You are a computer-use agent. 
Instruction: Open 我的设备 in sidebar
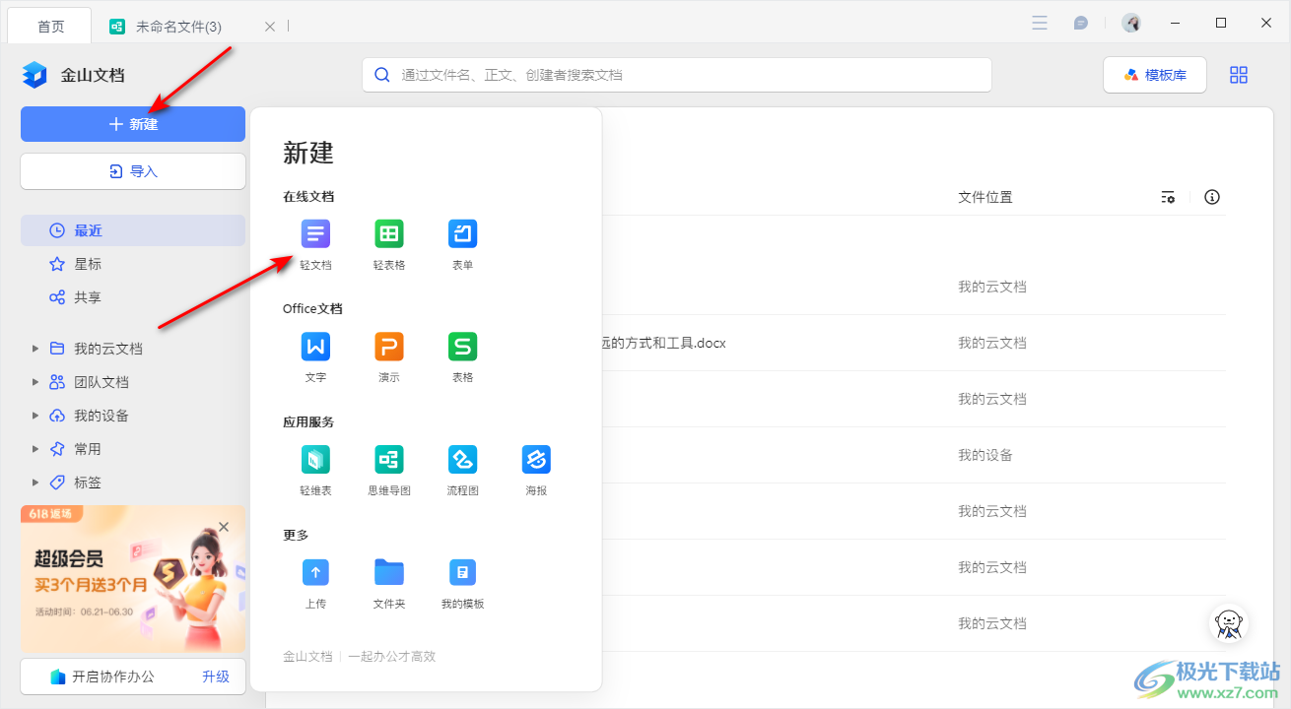pyautogui.click(x=102, y=416)
